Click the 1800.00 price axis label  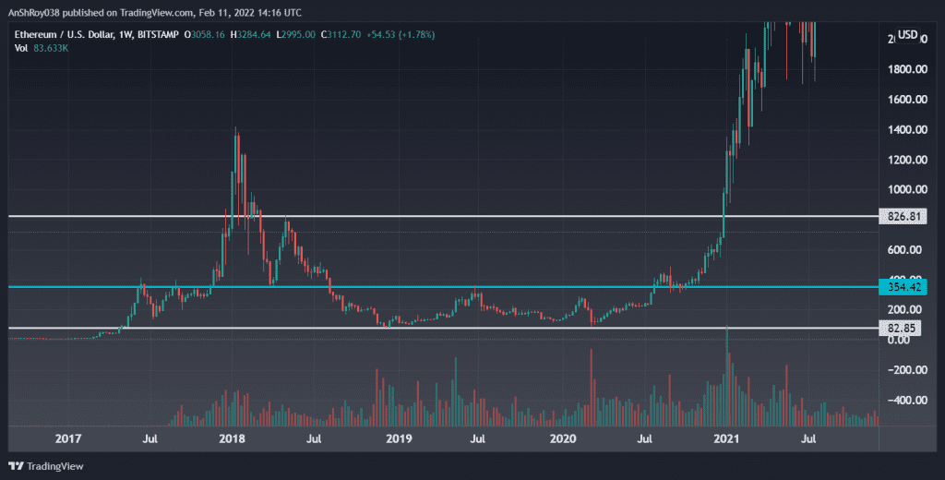tap(907, 69)
